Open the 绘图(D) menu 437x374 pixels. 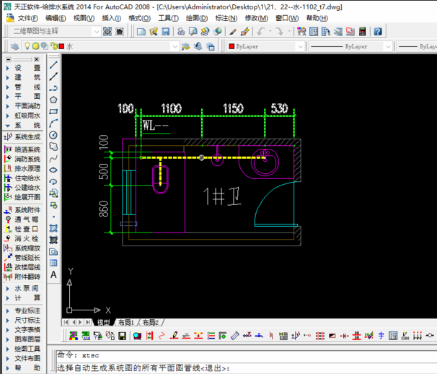click(x=195, y=18)
